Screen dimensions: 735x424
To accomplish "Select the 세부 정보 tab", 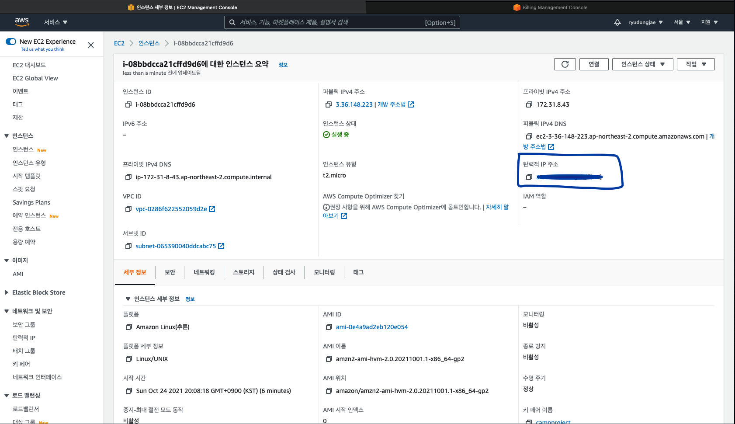I will [135, 272].
